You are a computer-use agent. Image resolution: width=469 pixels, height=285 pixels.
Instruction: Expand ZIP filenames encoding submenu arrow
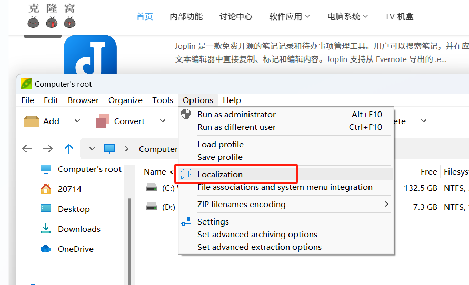click(386, 204)
